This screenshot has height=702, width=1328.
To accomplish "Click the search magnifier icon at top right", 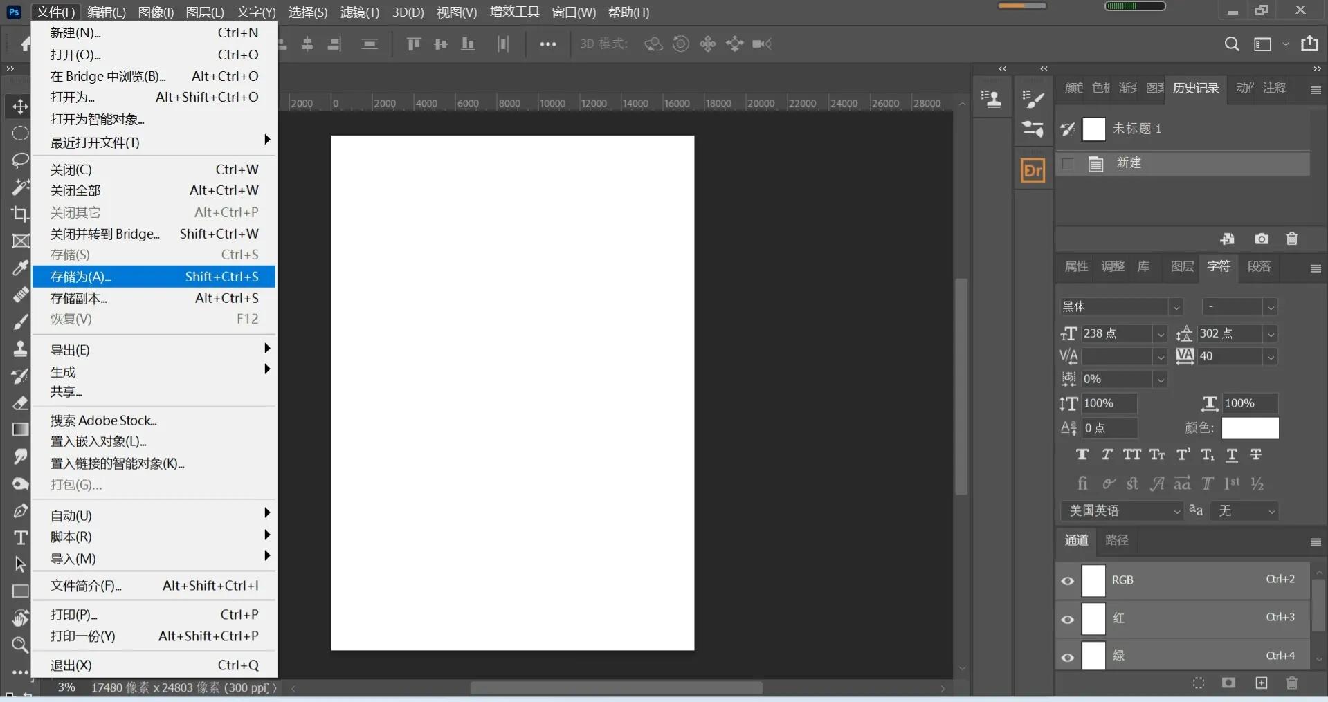I will pos(1231,44).
